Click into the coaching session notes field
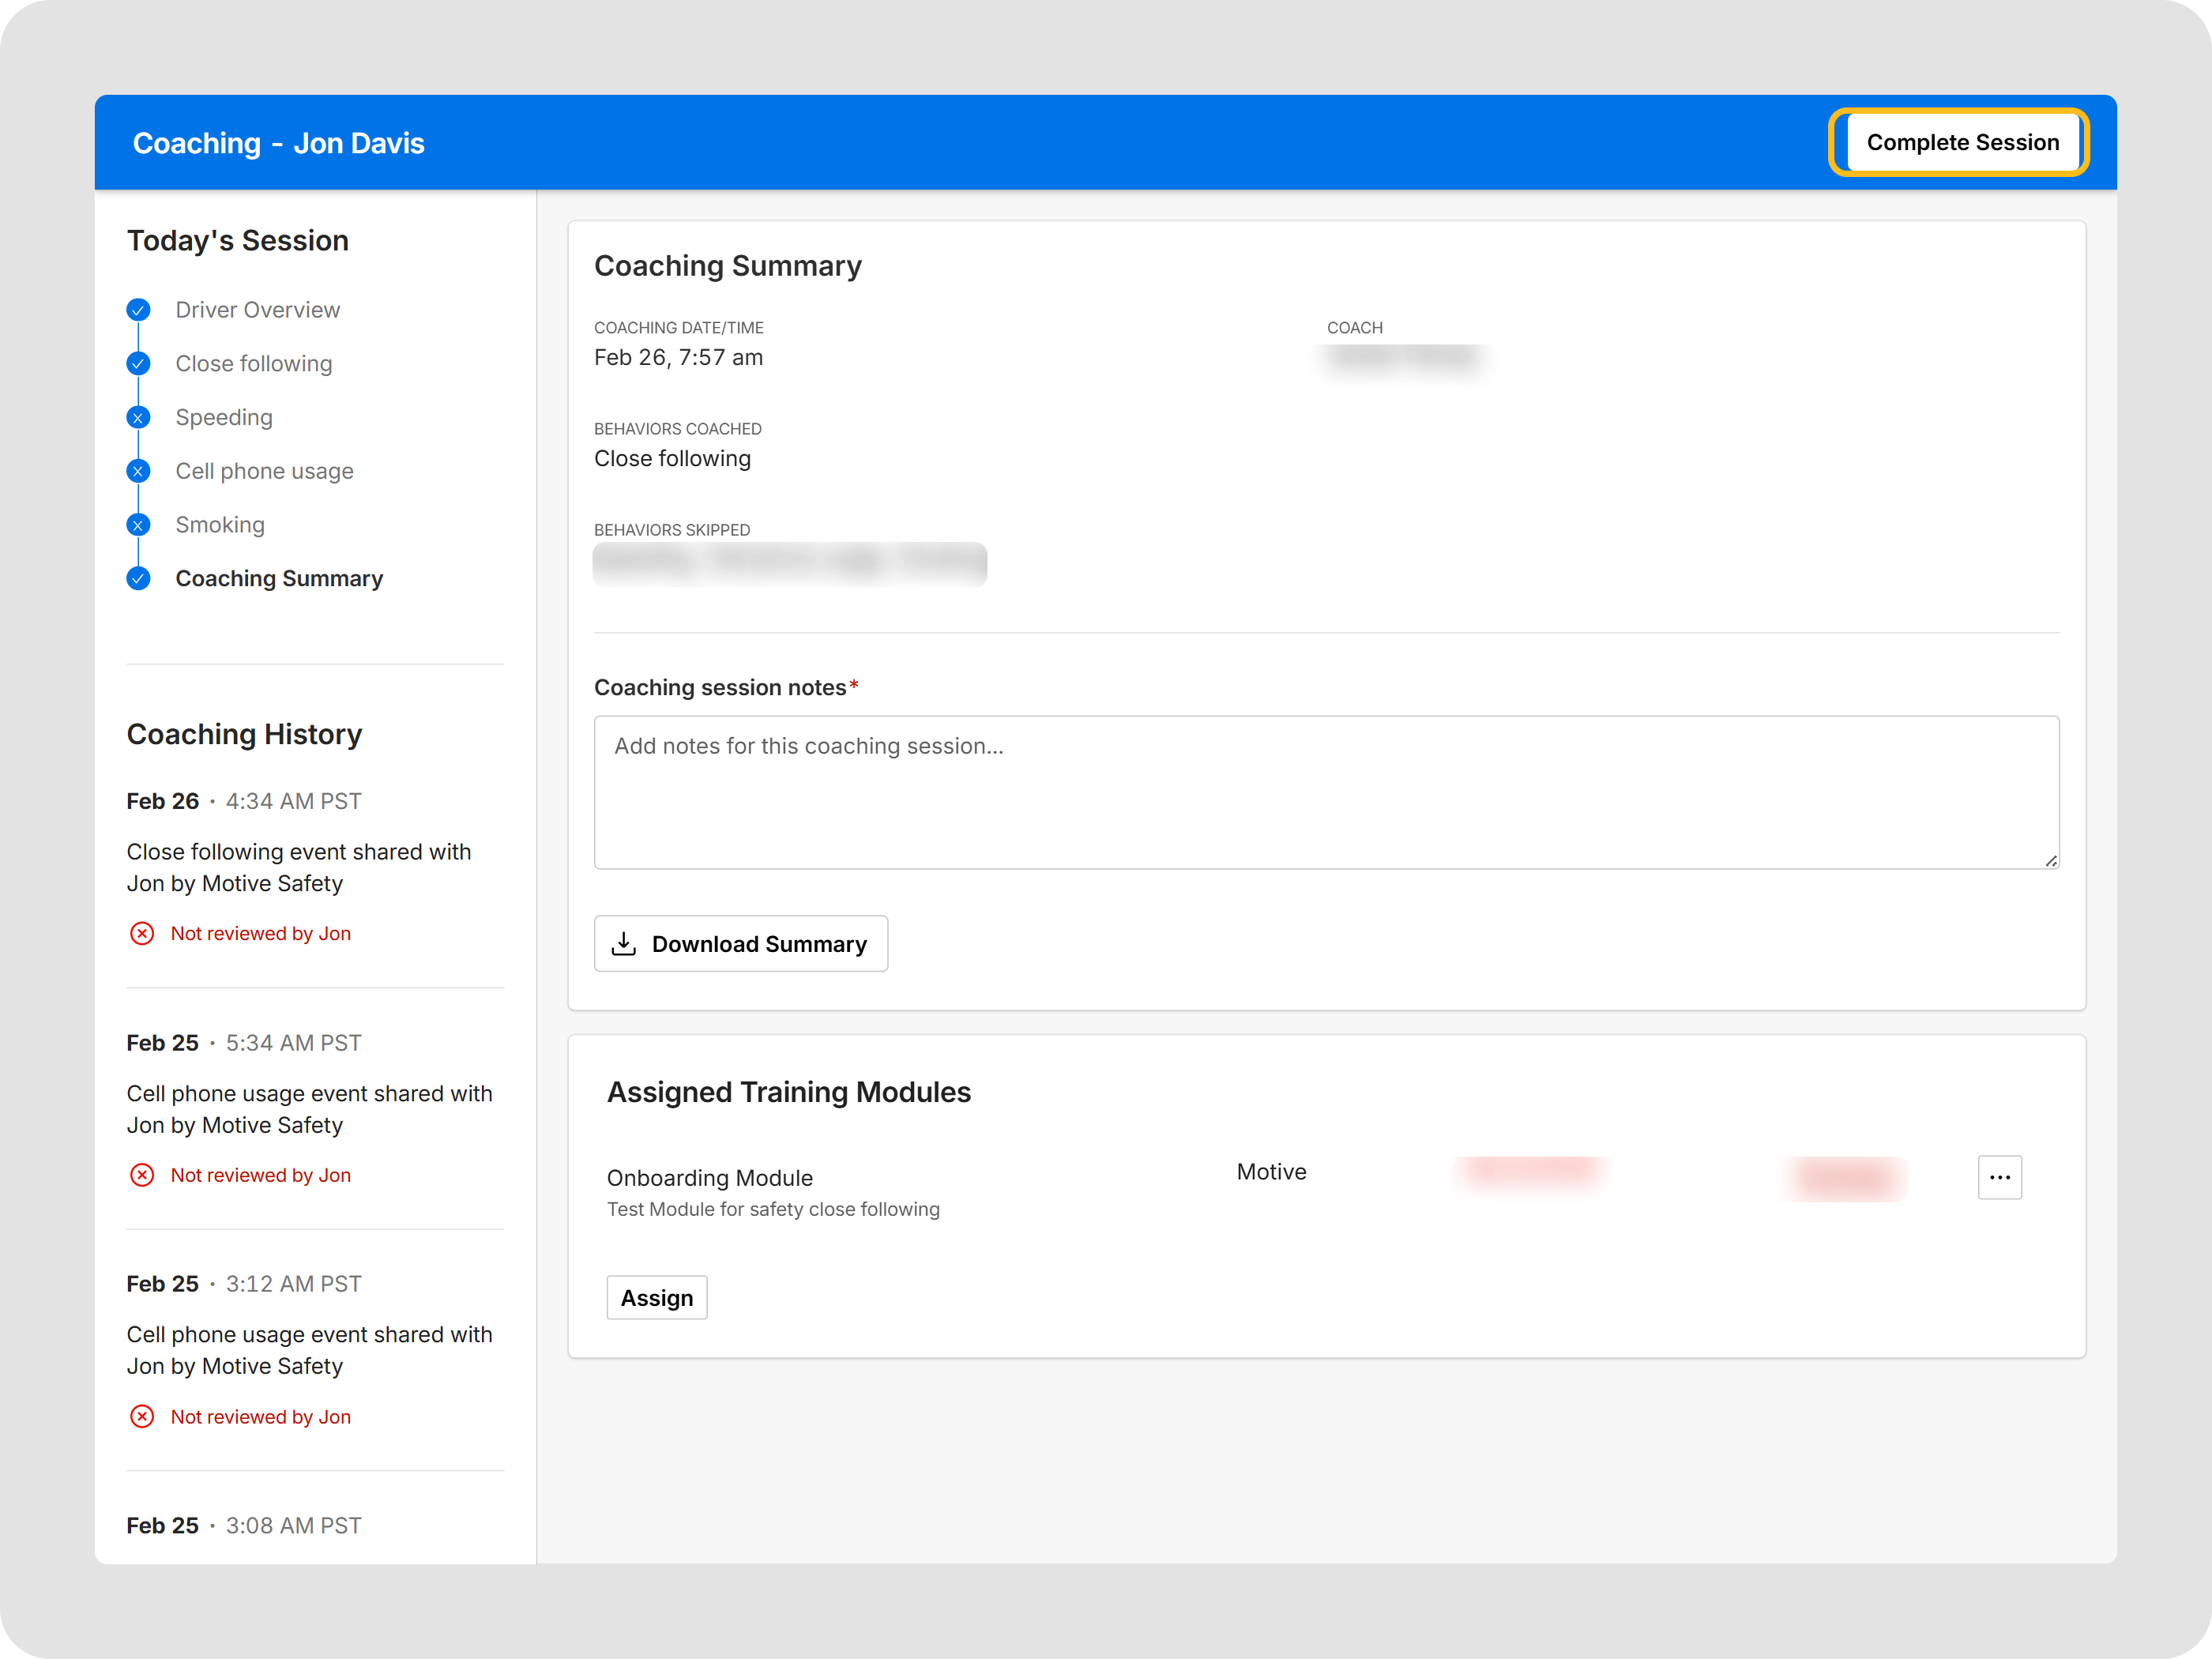The image size is (2212, 1659). tap(1325, 792)
